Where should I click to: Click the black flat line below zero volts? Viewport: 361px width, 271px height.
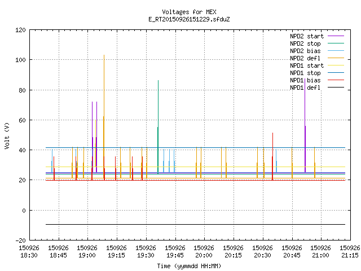(196, 224)
